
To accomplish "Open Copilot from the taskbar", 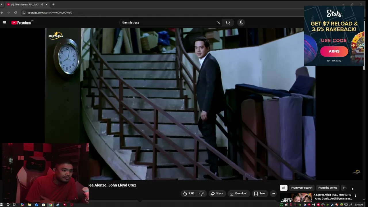I will click(x=22, y=205).
